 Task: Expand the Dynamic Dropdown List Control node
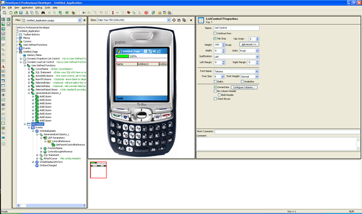(x=21, y=59)
